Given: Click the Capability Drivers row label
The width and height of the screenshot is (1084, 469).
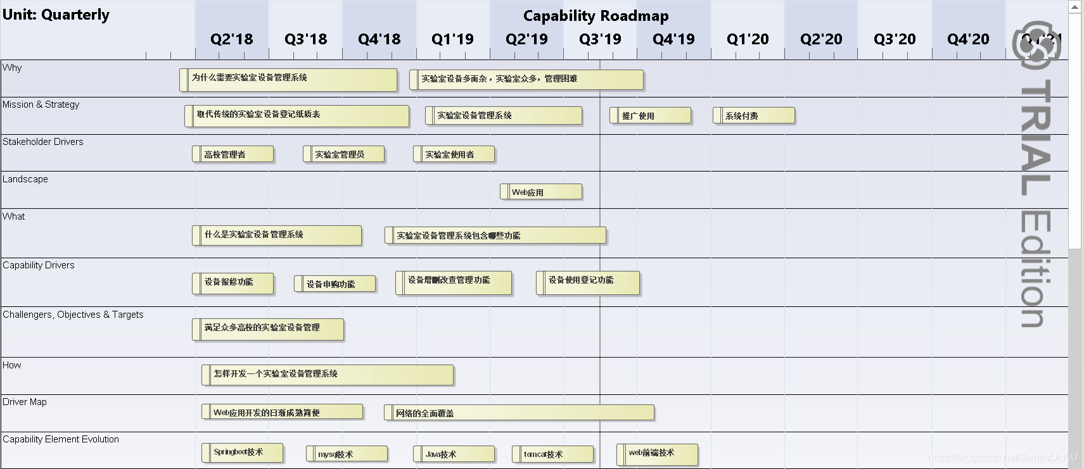Looking at the screenshot, I should 39,265.
